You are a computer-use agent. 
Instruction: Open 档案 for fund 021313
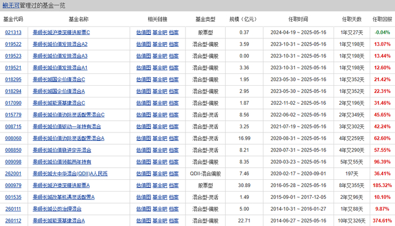click(174, 33)
